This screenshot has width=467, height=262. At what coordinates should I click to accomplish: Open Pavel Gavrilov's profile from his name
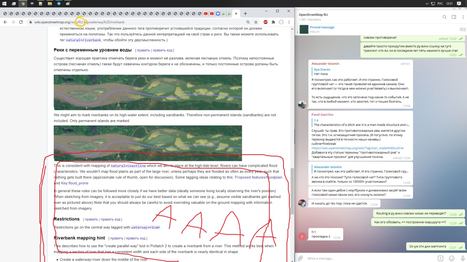click(x=323, y=115)
